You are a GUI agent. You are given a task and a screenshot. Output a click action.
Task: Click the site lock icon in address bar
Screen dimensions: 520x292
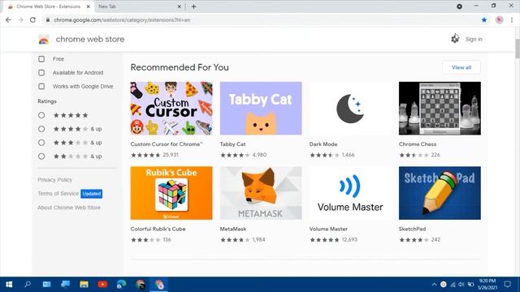48,19
